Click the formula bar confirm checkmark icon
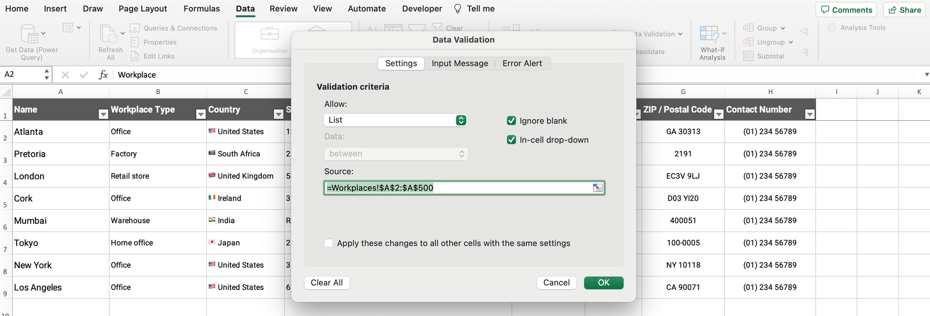The image size is (930, 316). point(84,75)
